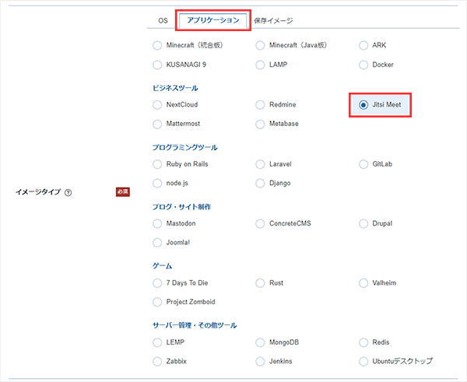Select Drupal radio option

363,223
